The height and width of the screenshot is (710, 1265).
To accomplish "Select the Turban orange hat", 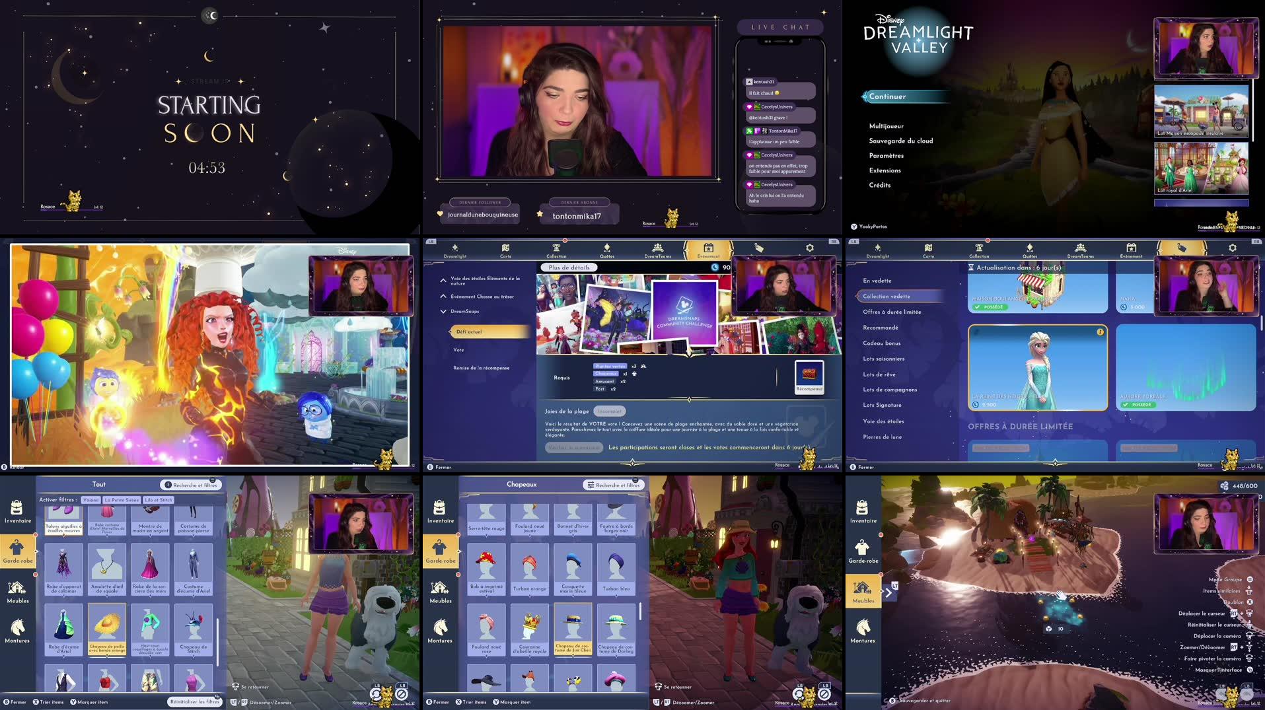I will (x=530, y=569).
